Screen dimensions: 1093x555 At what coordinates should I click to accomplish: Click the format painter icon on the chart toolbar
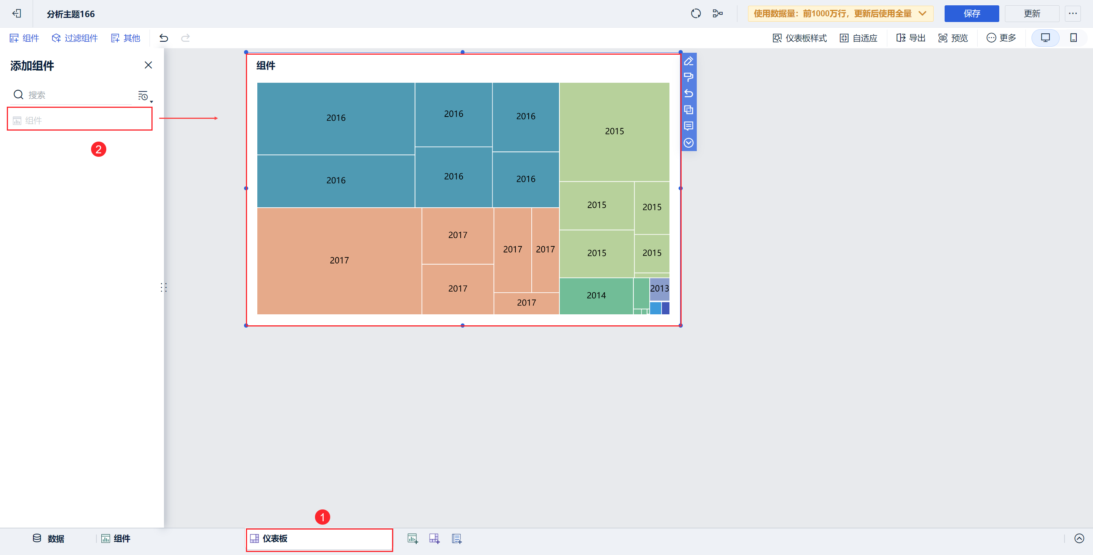point(688,77)
